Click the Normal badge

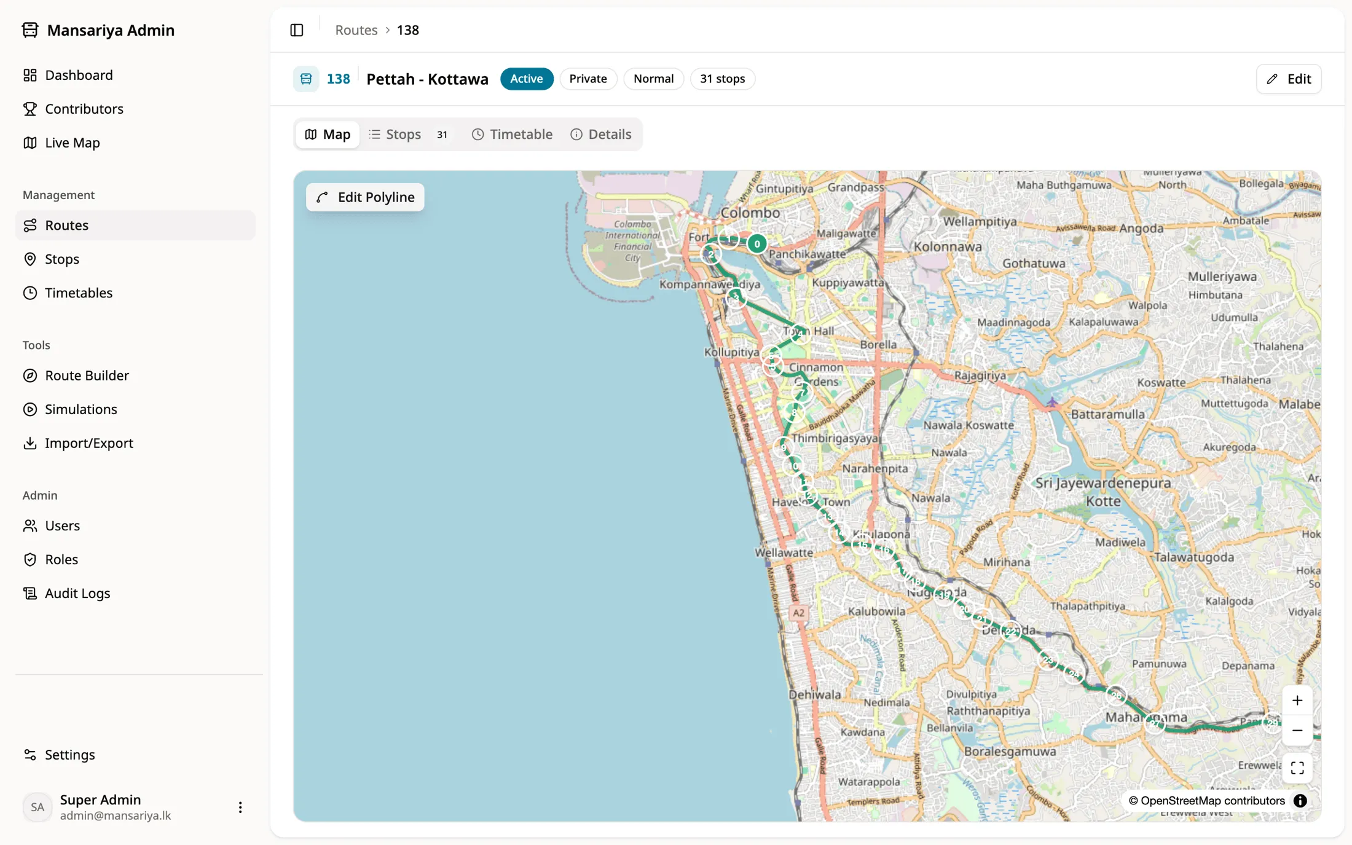click(653, 79)
